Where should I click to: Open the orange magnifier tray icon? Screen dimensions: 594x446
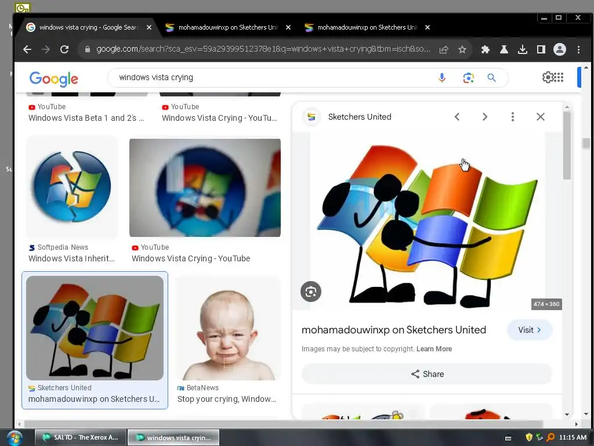(550, 437)
